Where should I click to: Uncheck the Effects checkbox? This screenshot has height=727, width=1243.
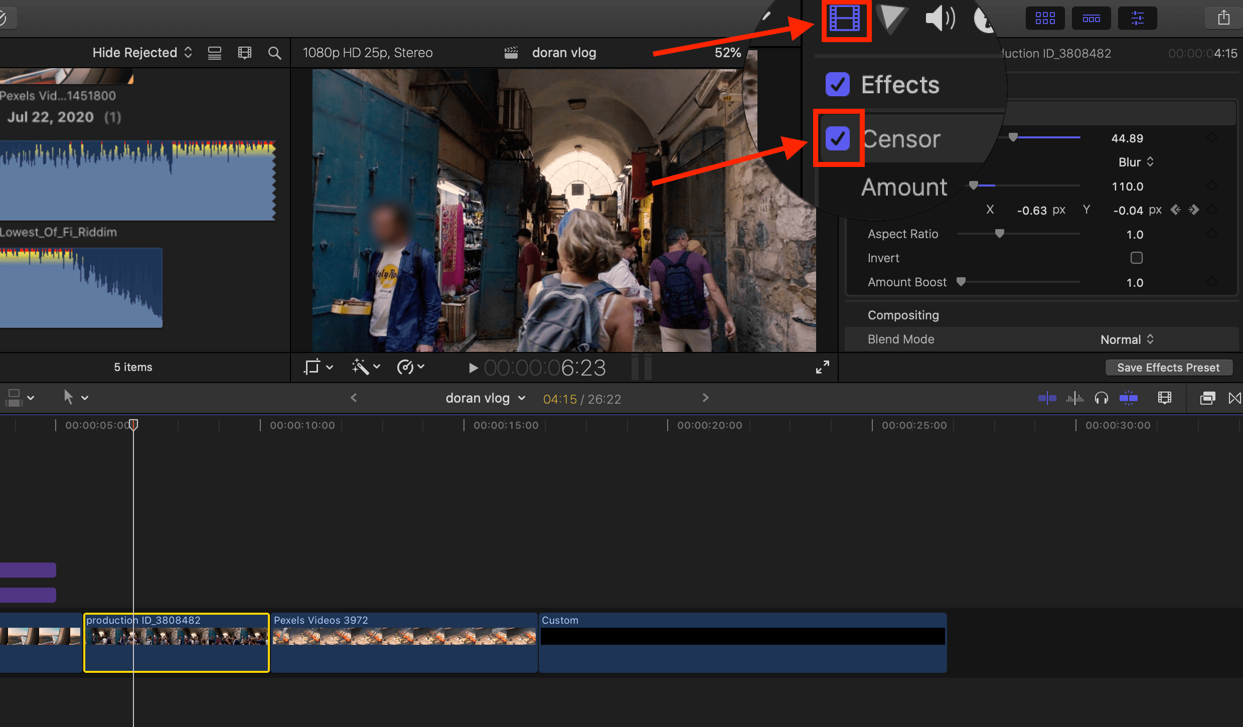837,84
